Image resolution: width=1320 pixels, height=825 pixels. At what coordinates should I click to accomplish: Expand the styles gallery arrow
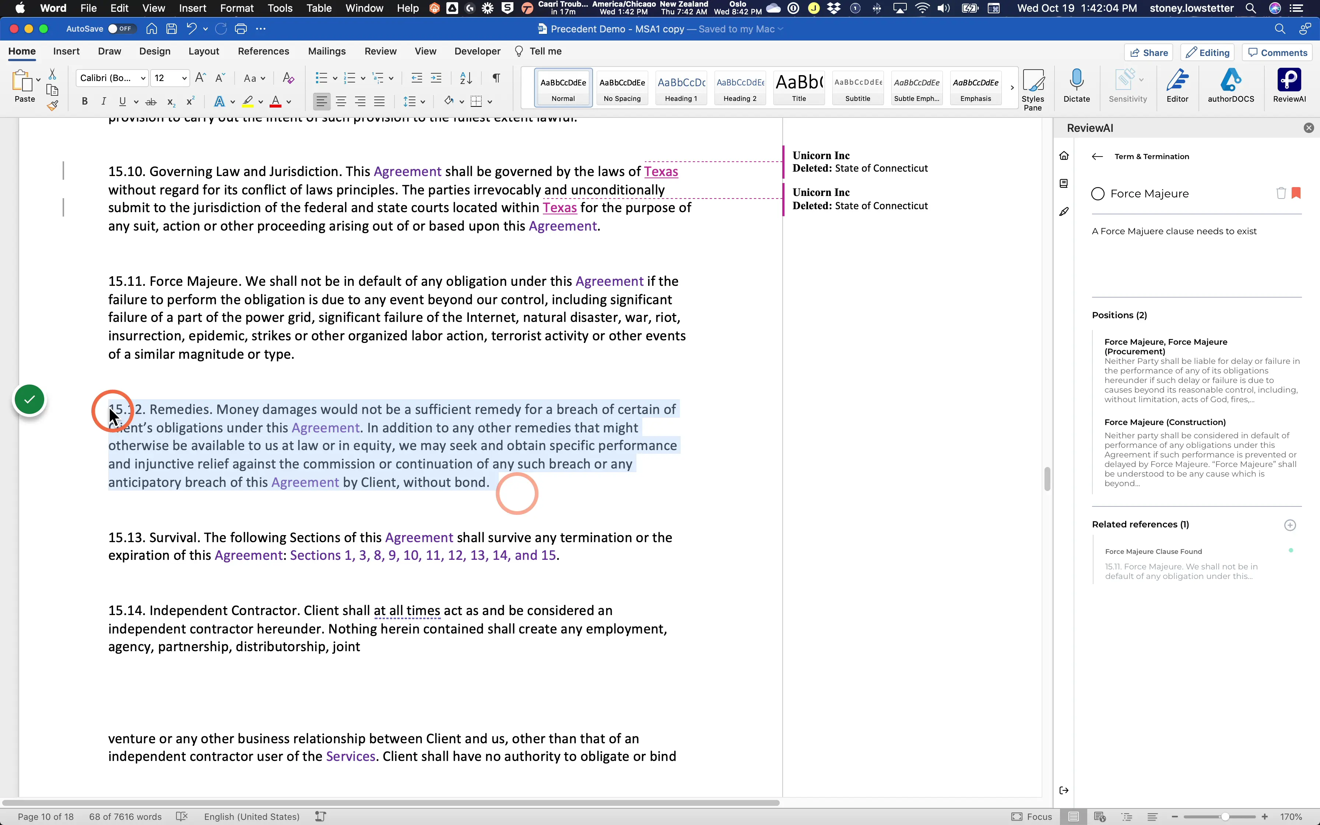pyautogui.click(x=1012, y=87)
